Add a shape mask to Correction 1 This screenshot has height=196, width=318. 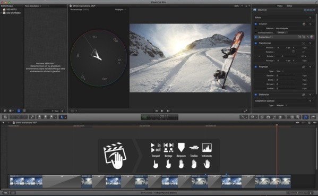(304, 37)
